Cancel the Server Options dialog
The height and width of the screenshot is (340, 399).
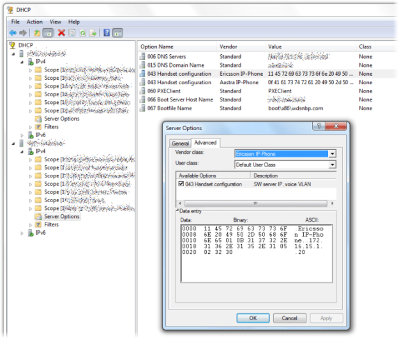point(290,318)
